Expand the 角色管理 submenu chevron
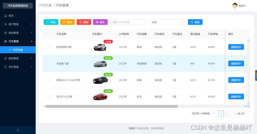The width and height of the screenshot is (257, 134). [31, 33]
